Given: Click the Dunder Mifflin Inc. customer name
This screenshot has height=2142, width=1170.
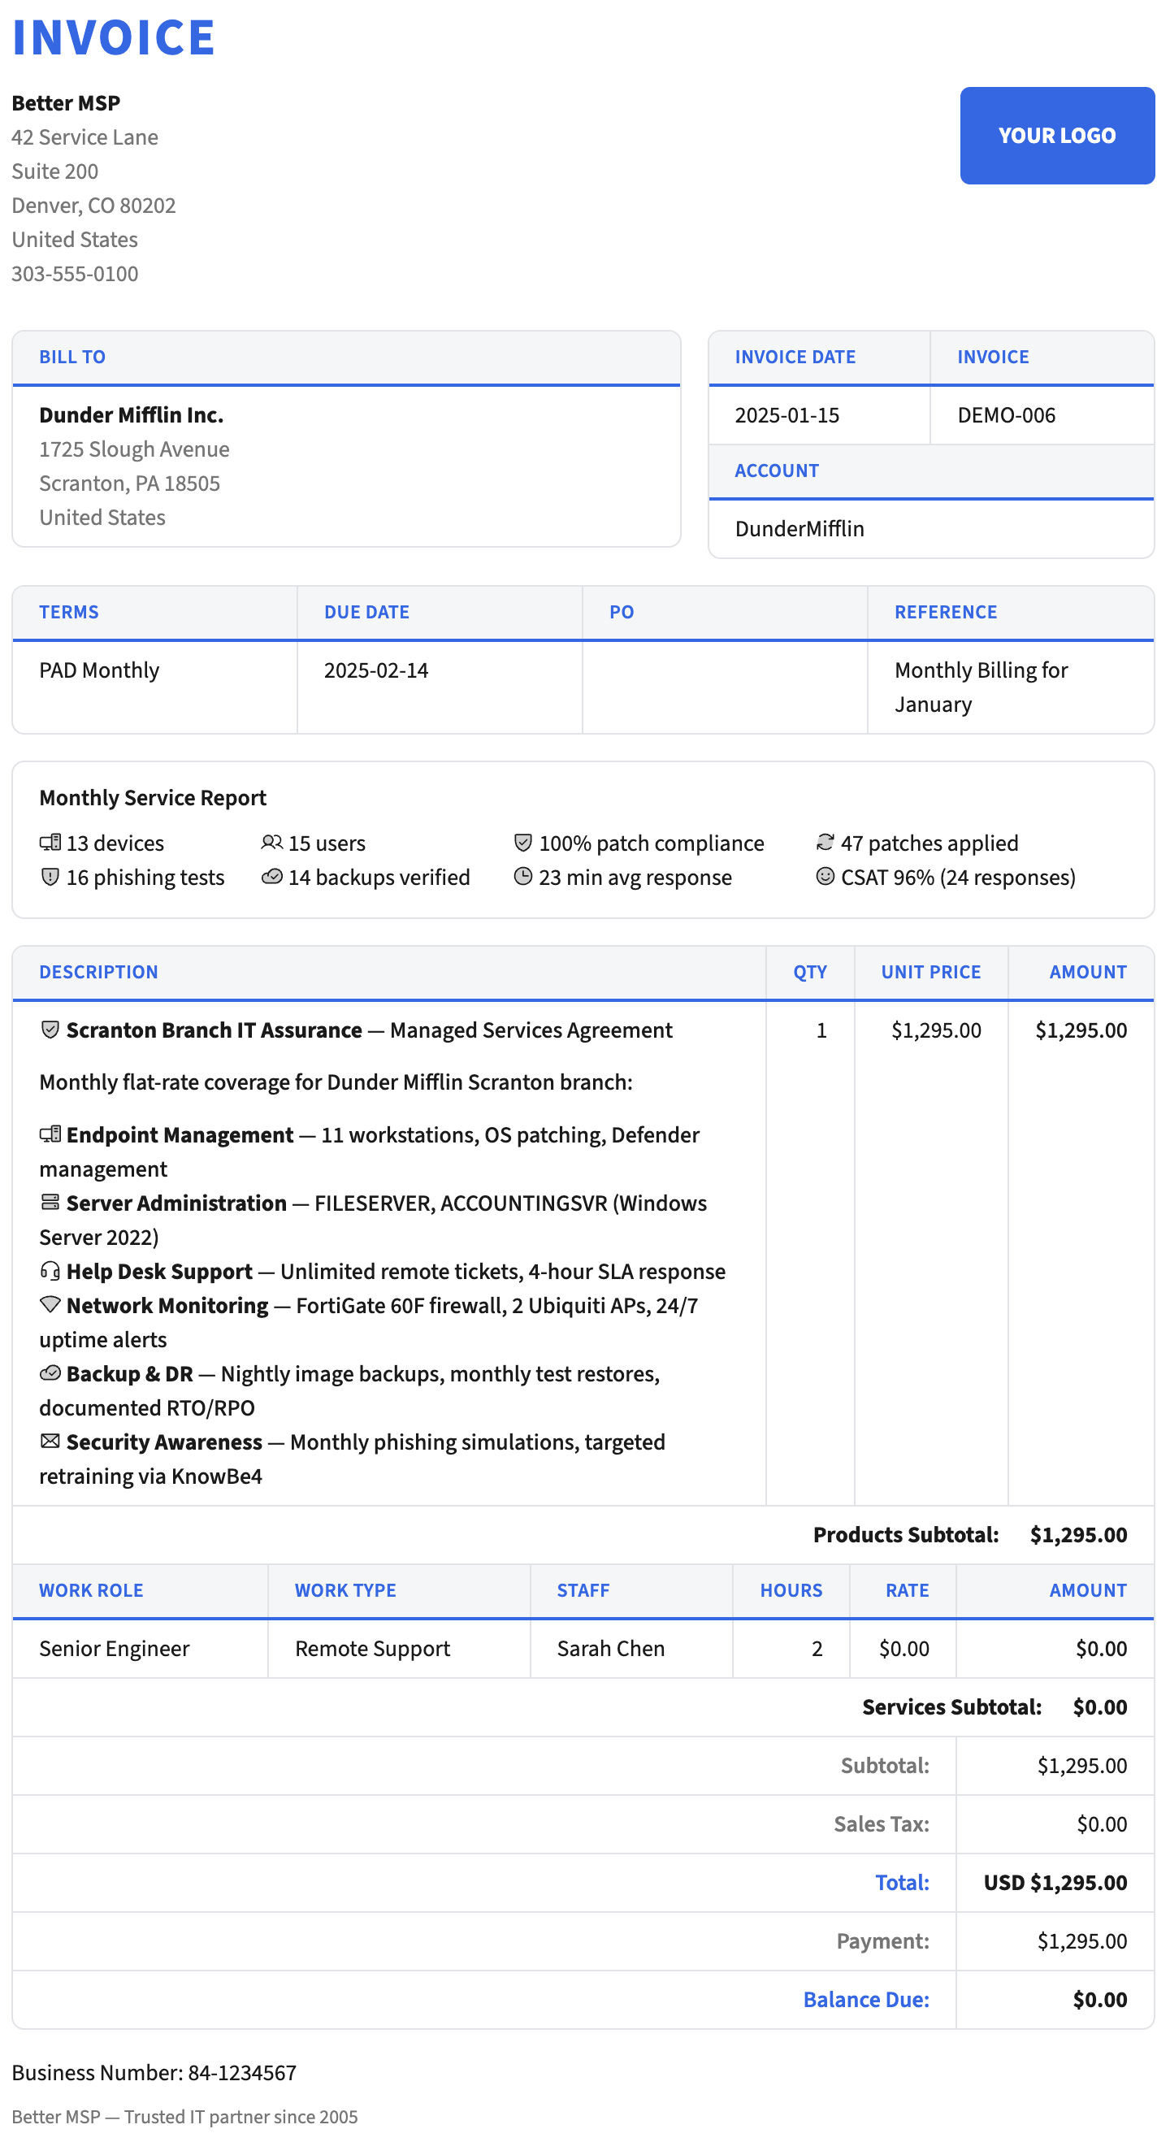Looking at the screenshot, I should pyautogui.click(x=132, y=415).
